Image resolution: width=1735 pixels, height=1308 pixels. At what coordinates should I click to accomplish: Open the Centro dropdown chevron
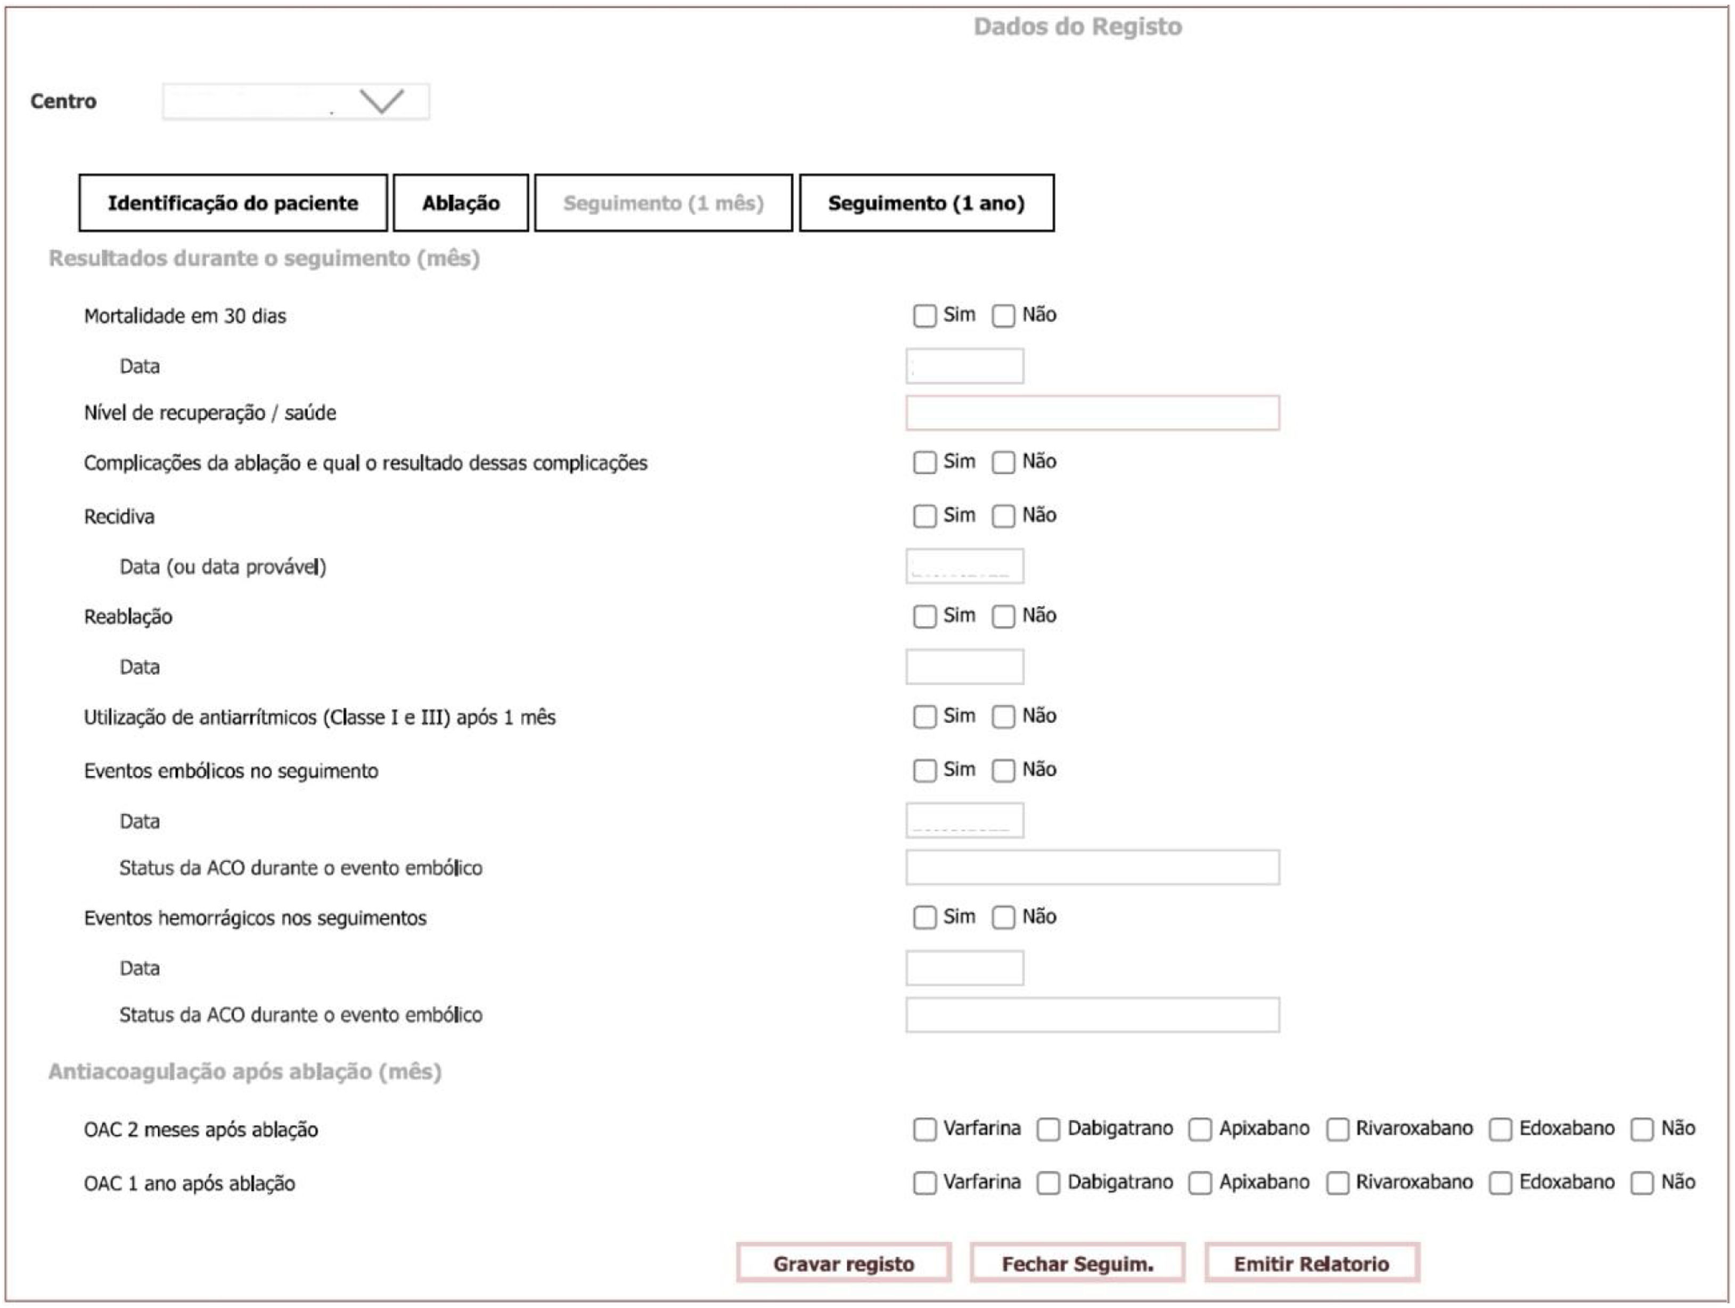(x=381, y=101)
